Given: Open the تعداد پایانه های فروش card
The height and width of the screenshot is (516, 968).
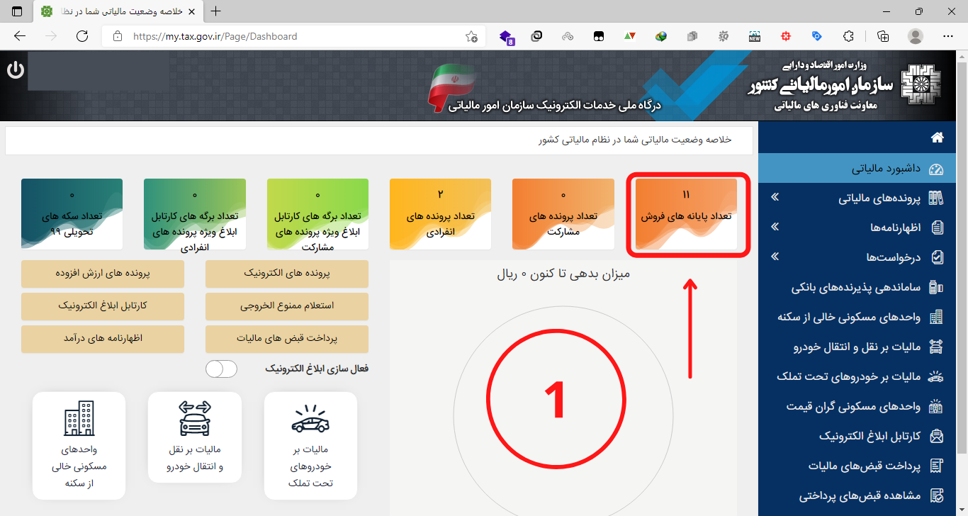Looking at the screenshot, I should pos(686,214).
